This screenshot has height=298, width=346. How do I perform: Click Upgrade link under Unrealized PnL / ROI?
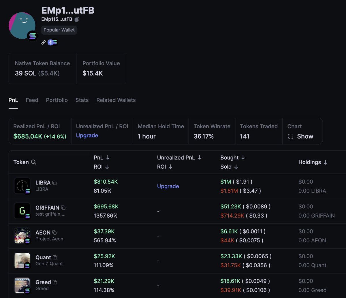pyautogui.click(x=87, y=135)
